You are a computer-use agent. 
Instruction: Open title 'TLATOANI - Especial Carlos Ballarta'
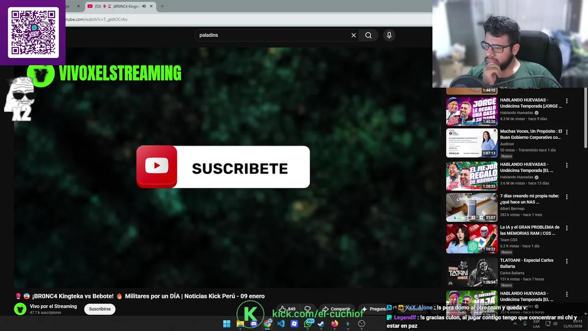[x=526, y=263]
